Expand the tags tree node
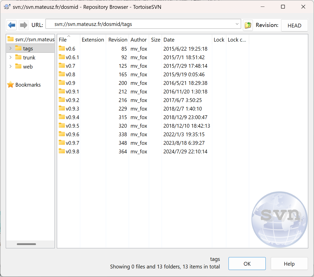Viewport: 314px width, 277px height. [10, 48]
